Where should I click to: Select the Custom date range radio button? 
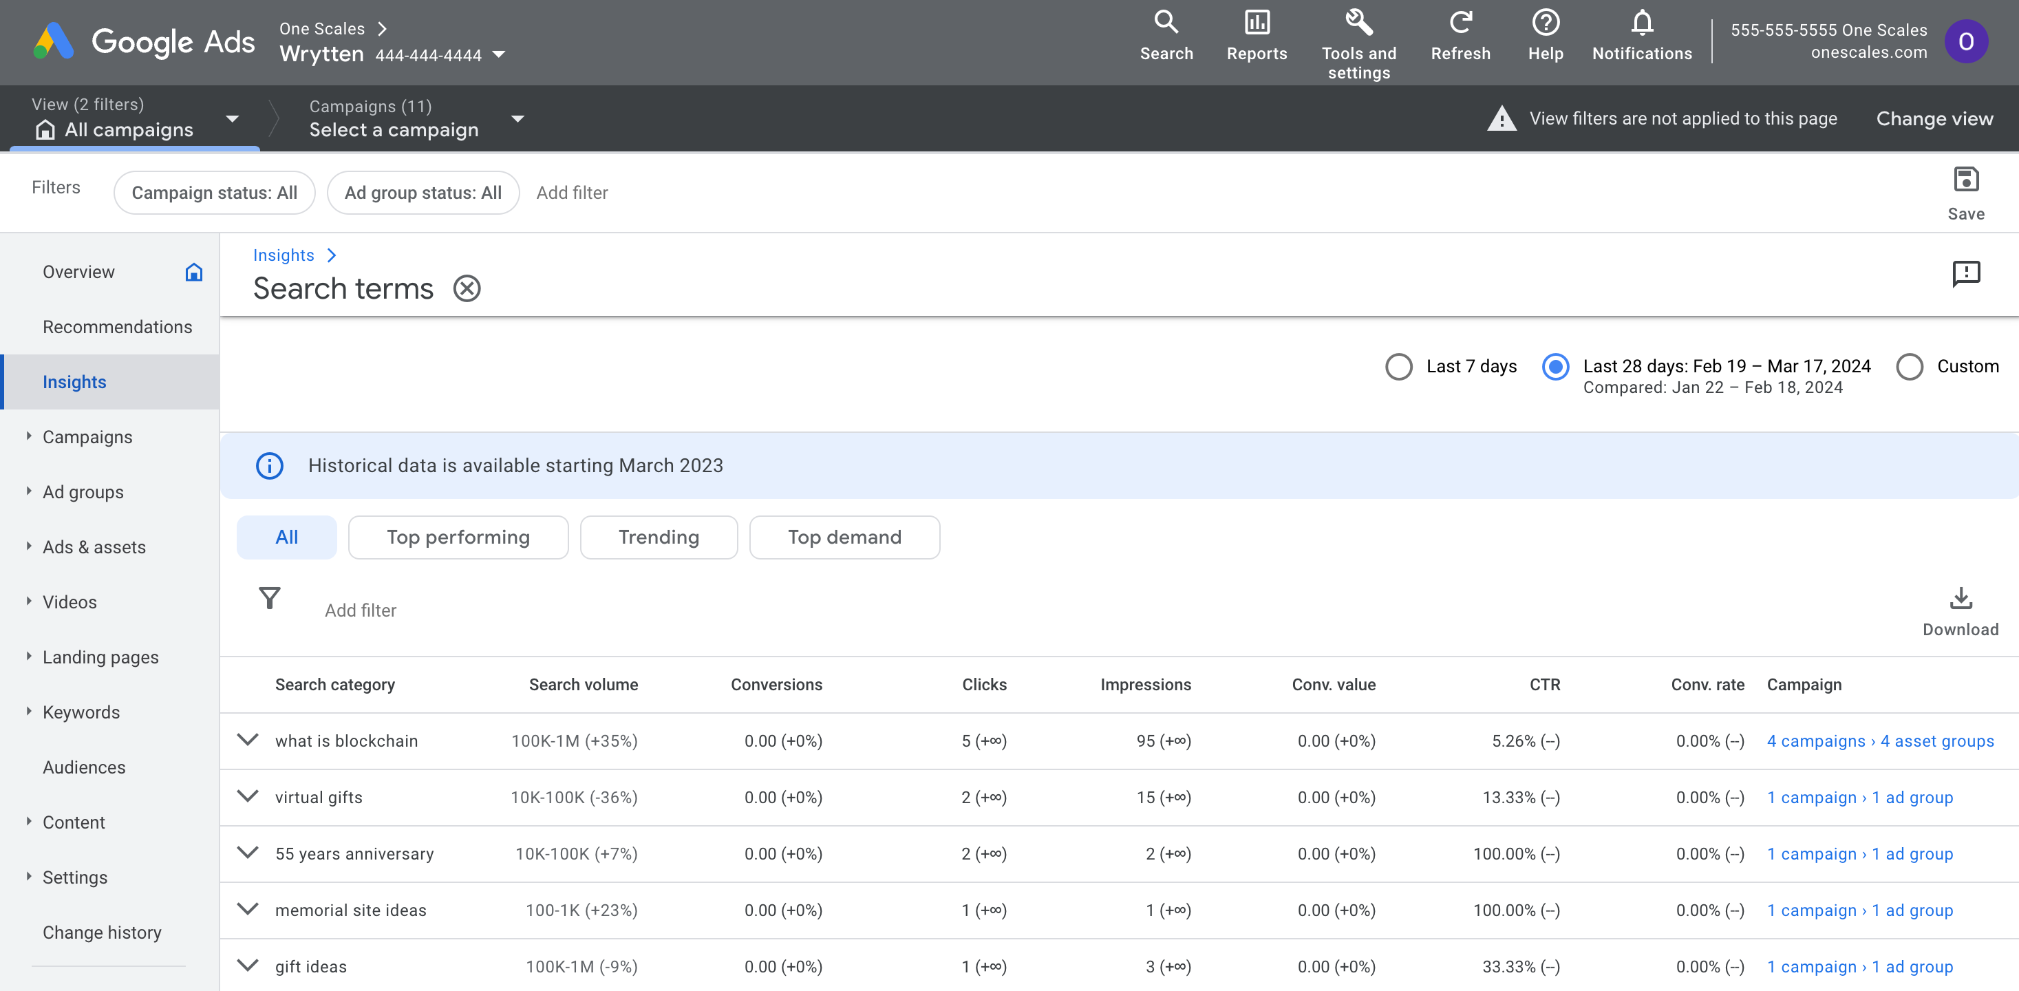[x=1910, y=366]
